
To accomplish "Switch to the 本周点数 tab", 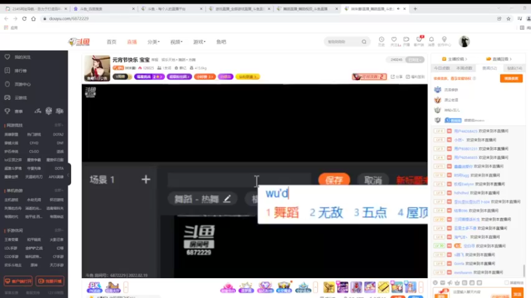I will coord(464,68).
